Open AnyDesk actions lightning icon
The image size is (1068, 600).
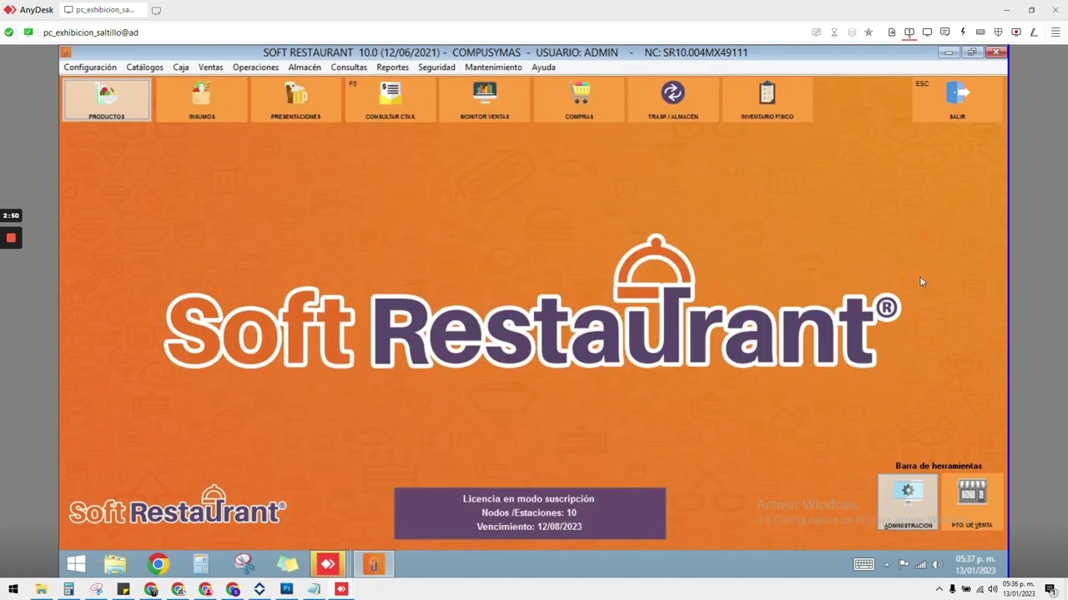[963, 32]
